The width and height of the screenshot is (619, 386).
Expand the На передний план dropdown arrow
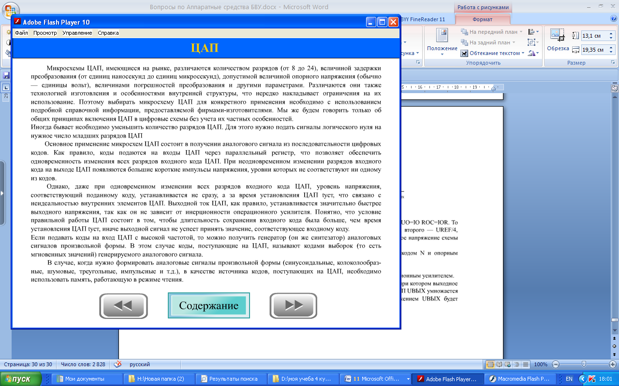coord(521,32)
